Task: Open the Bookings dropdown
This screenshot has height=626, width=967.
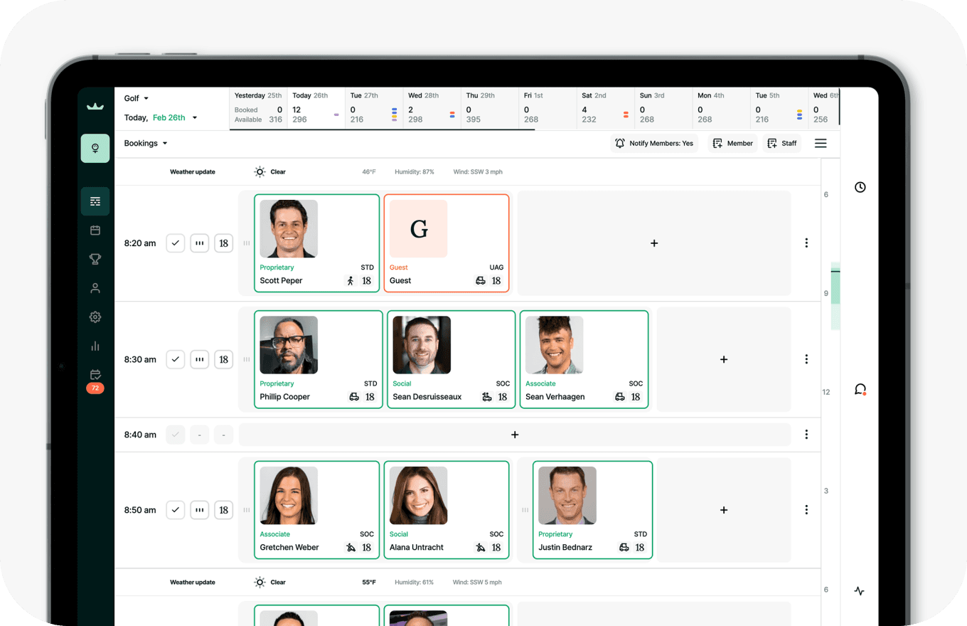Action: coord(145,143)
